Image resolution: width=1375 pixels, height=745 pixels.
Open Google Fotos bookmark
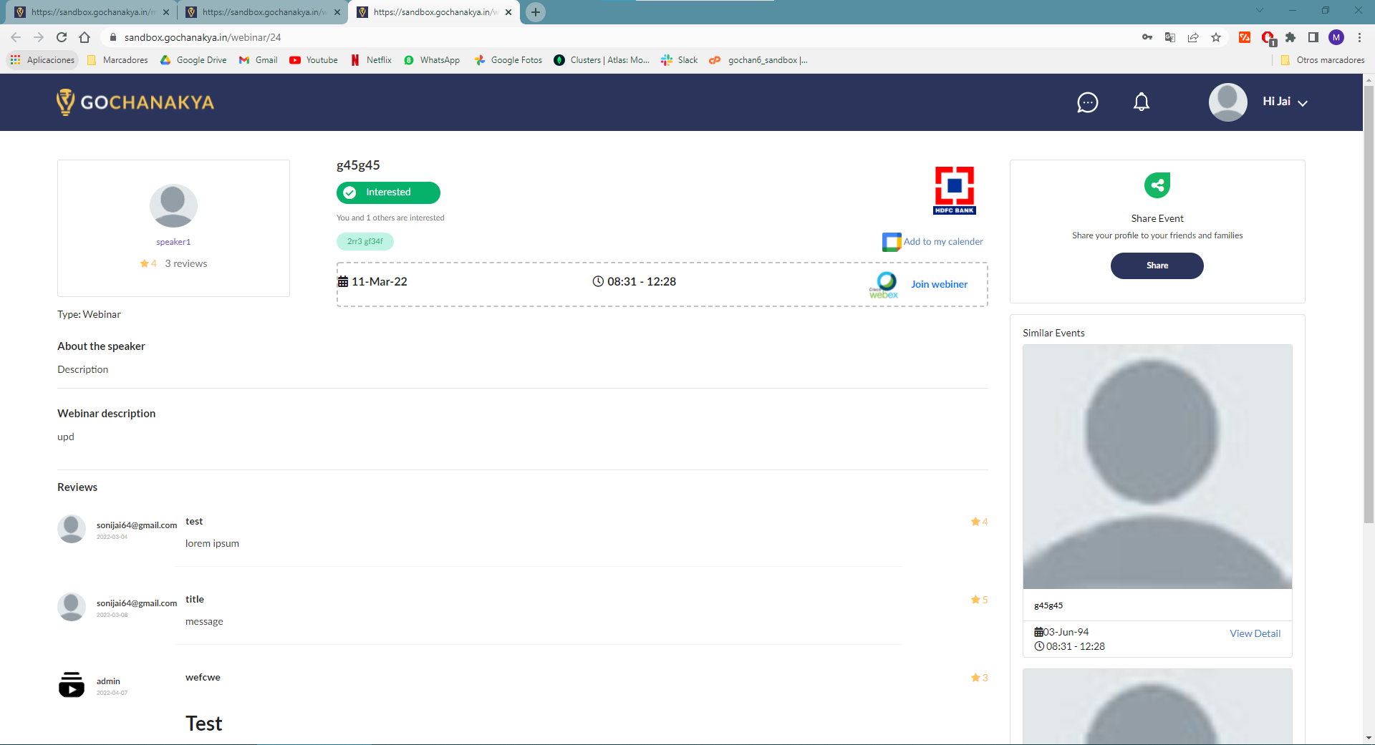point(508,60)
